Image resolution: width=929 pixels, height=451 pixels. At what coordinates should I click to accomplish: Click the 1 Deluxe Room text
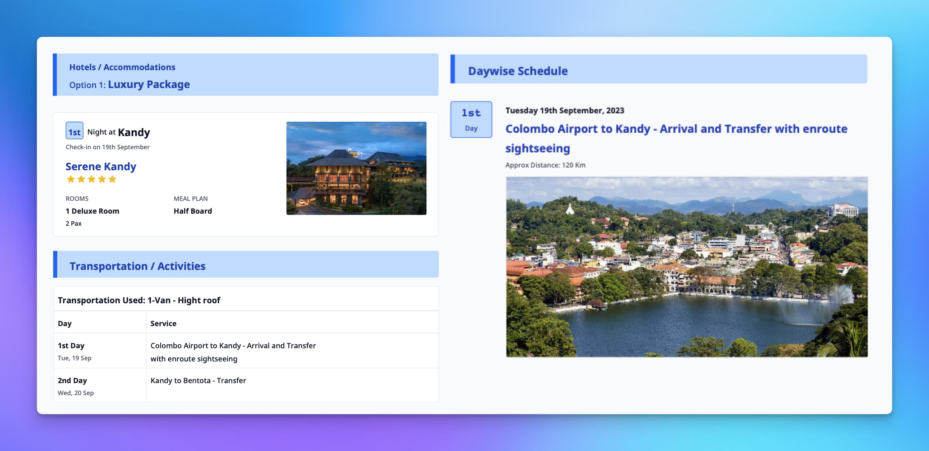(92, 211)
